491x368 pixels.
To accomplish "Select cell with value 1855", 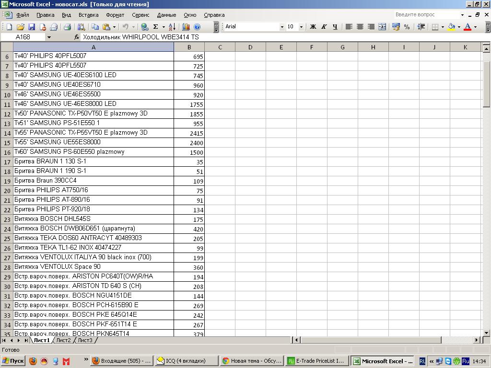I will pos(189,114).
